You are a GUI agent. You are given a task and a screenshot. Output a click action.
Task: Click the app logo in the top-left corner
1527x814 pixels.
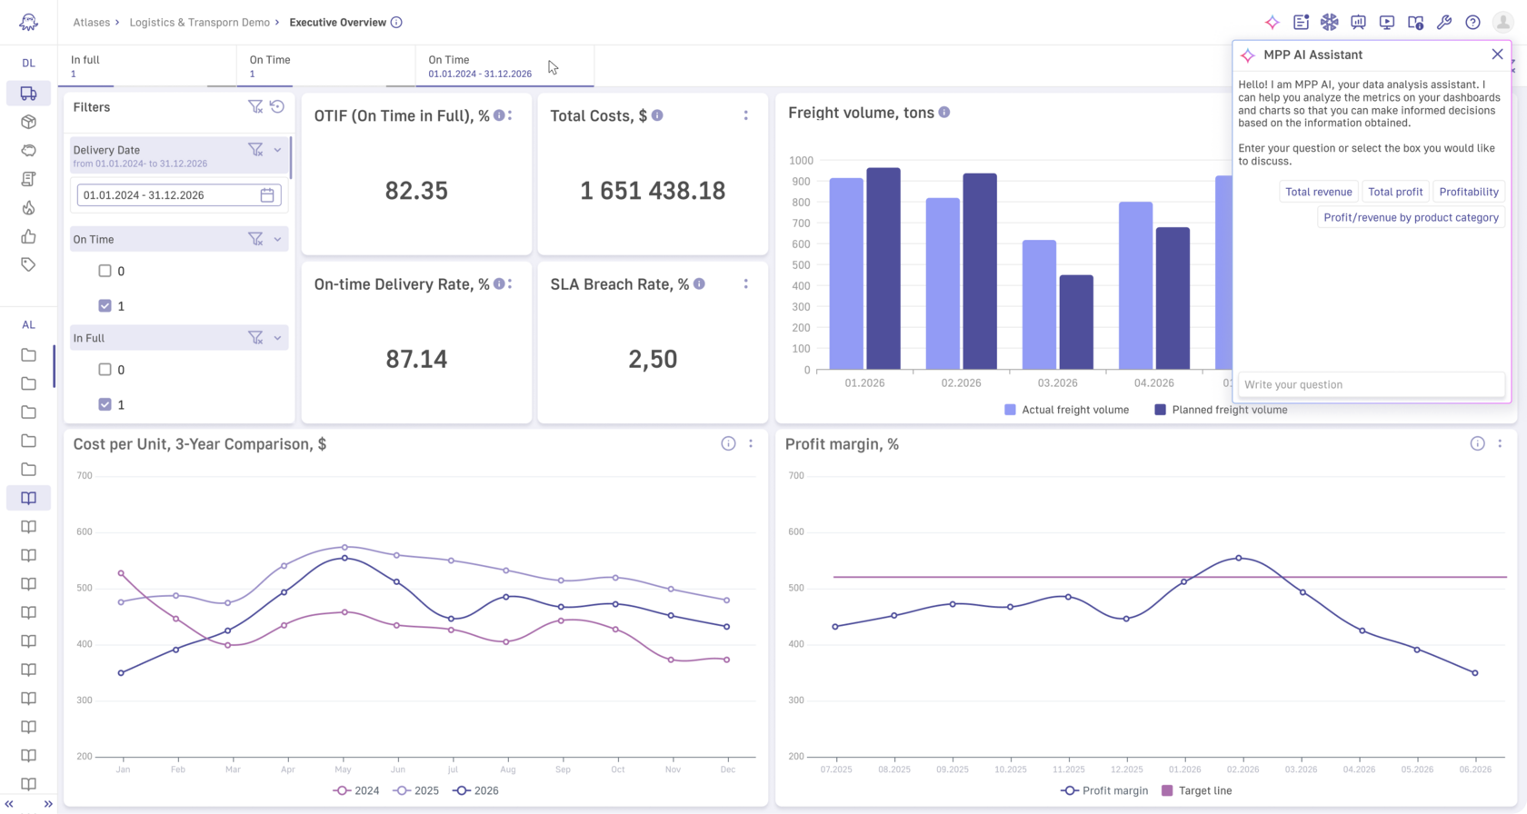pos(28,22)
